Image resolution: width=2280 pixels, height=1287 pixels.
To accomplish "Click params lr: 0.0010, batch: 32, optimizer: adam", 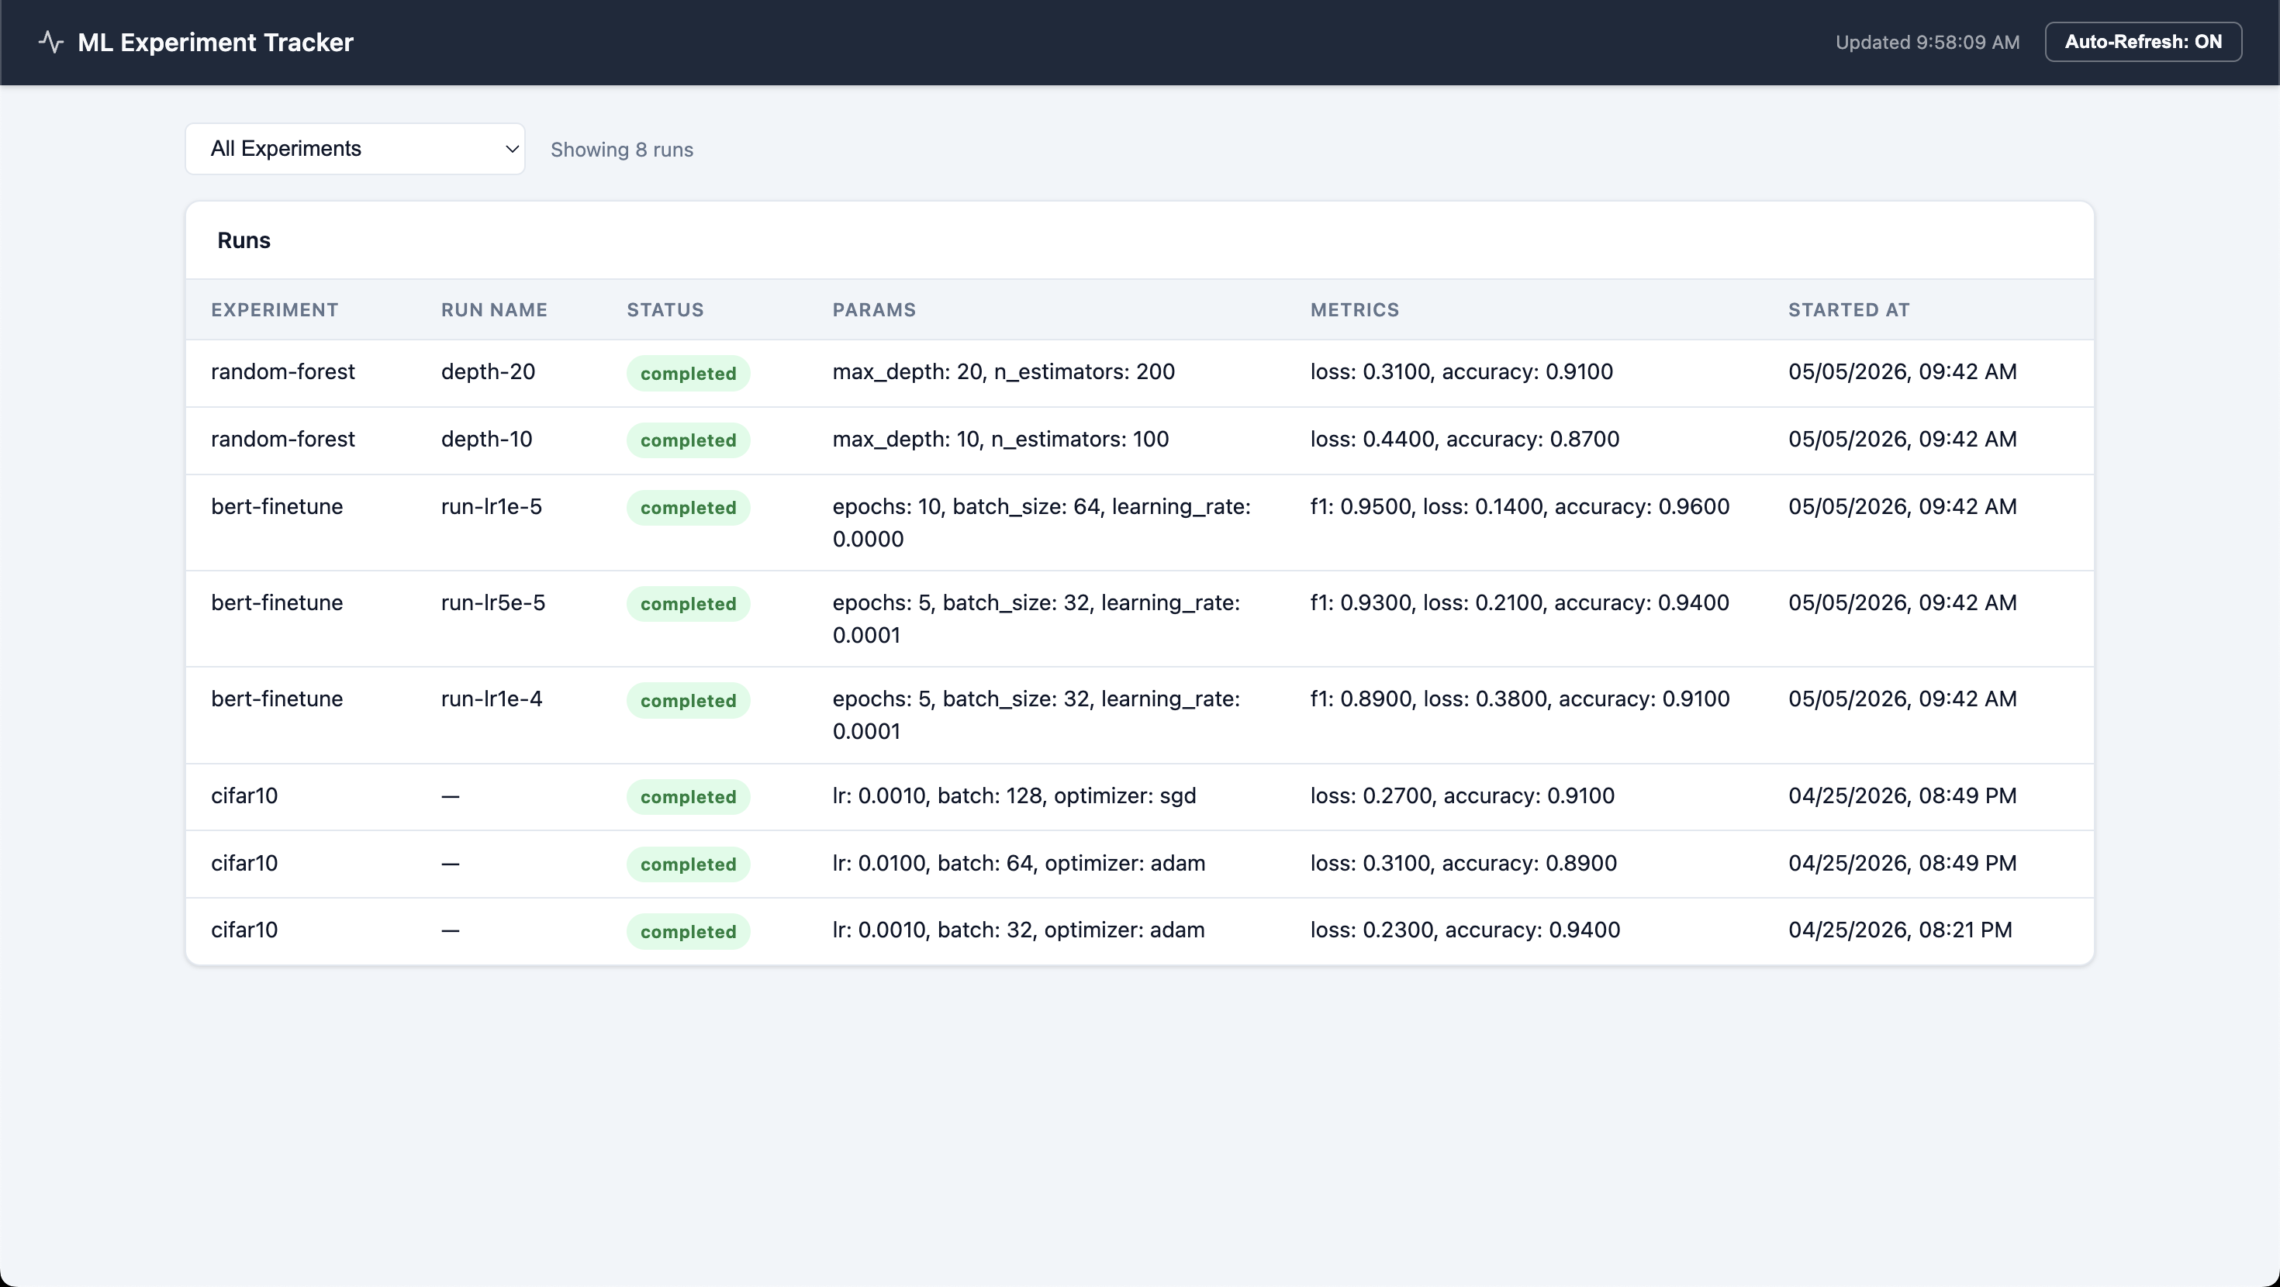I will [1017, 930].
